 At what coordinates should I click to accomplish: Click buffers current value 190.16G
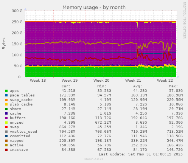[x=67, y=118]
